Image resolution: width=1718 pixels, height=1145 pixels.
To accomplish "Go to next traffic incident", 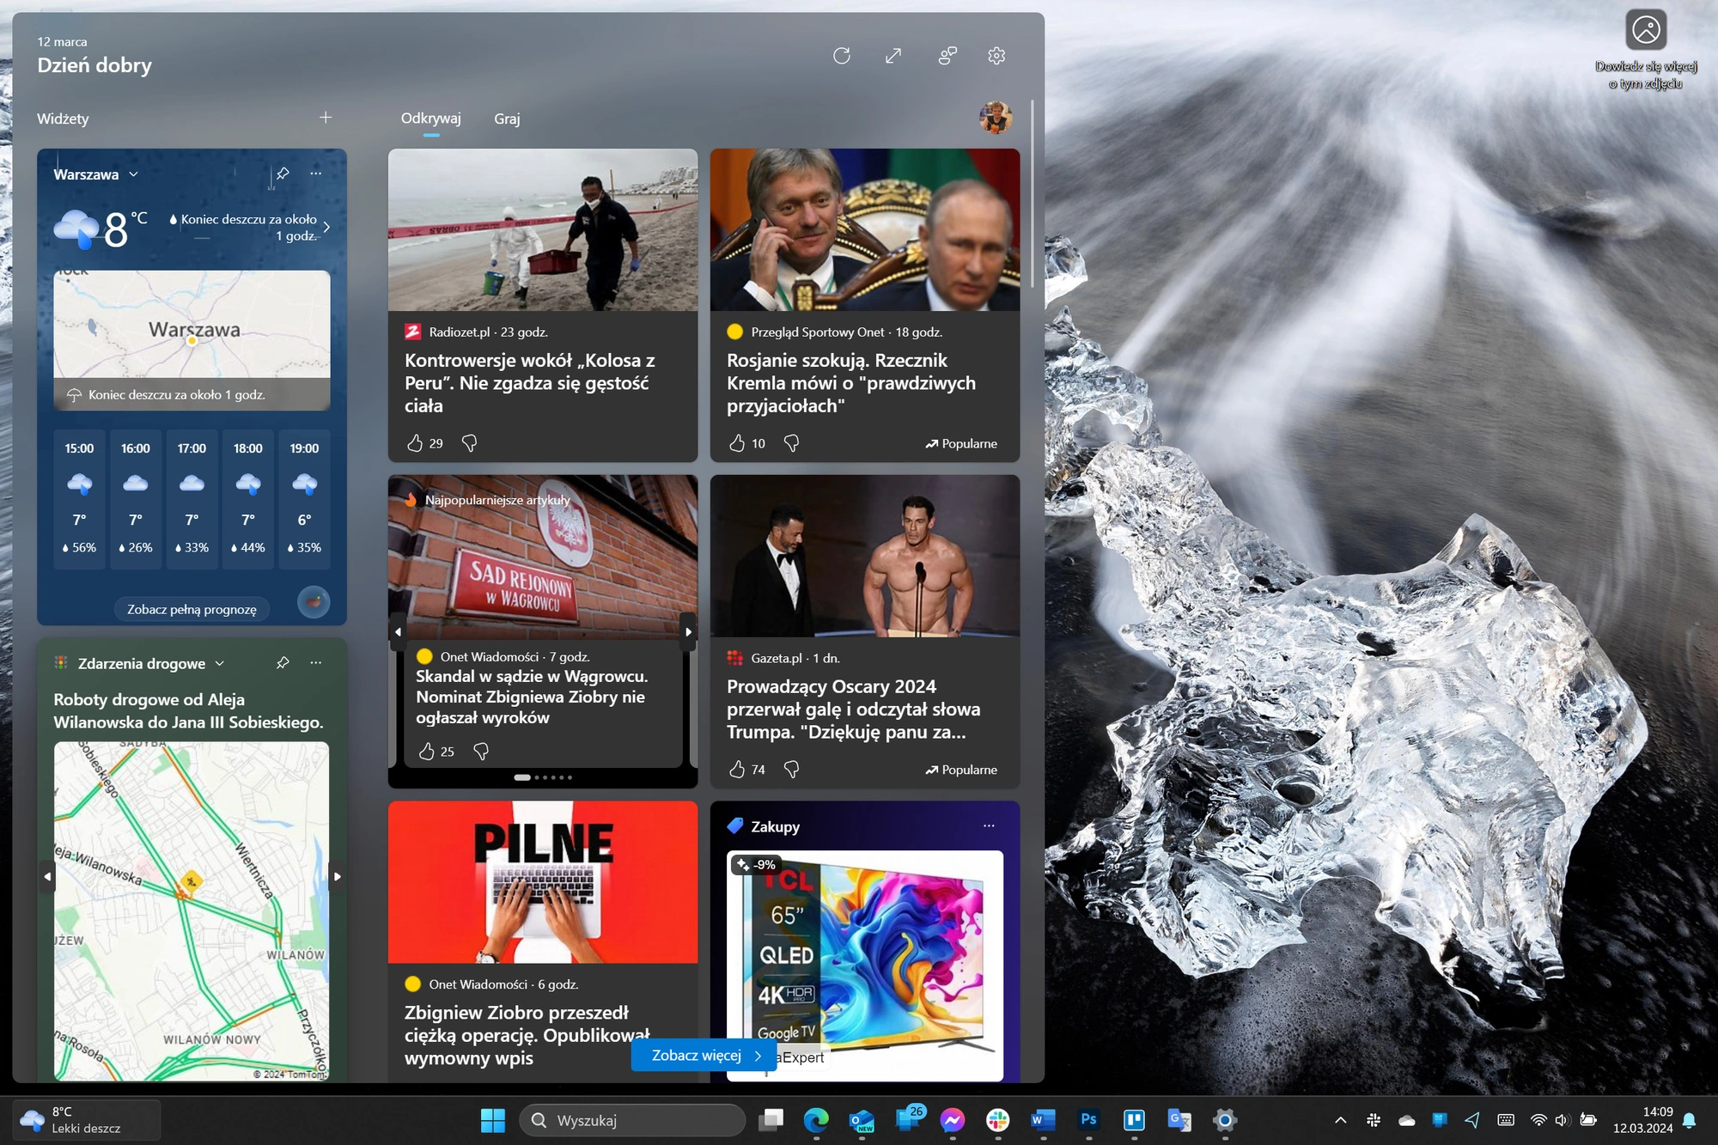I will click(338, 877).
